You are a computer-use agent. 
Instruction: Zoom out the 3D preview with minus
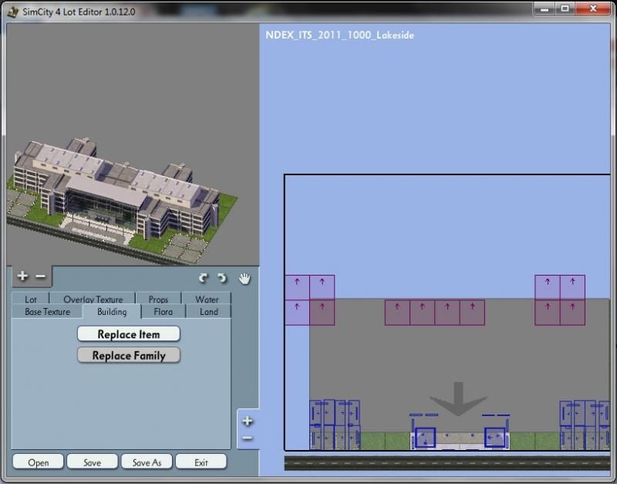[41, 276]
